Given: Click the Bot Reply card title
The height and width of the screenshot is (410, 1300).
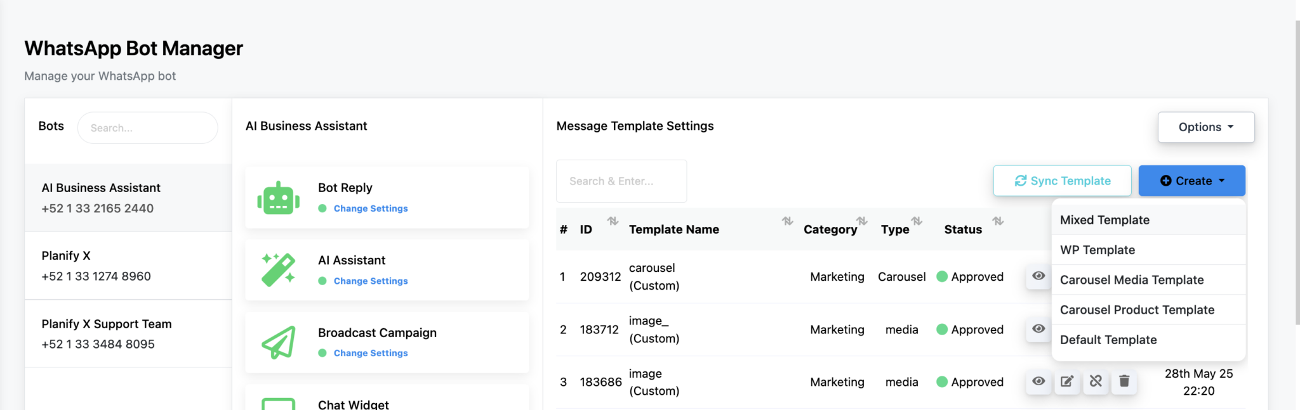Looking at the screenshot, I should click(x=345, y=188).
